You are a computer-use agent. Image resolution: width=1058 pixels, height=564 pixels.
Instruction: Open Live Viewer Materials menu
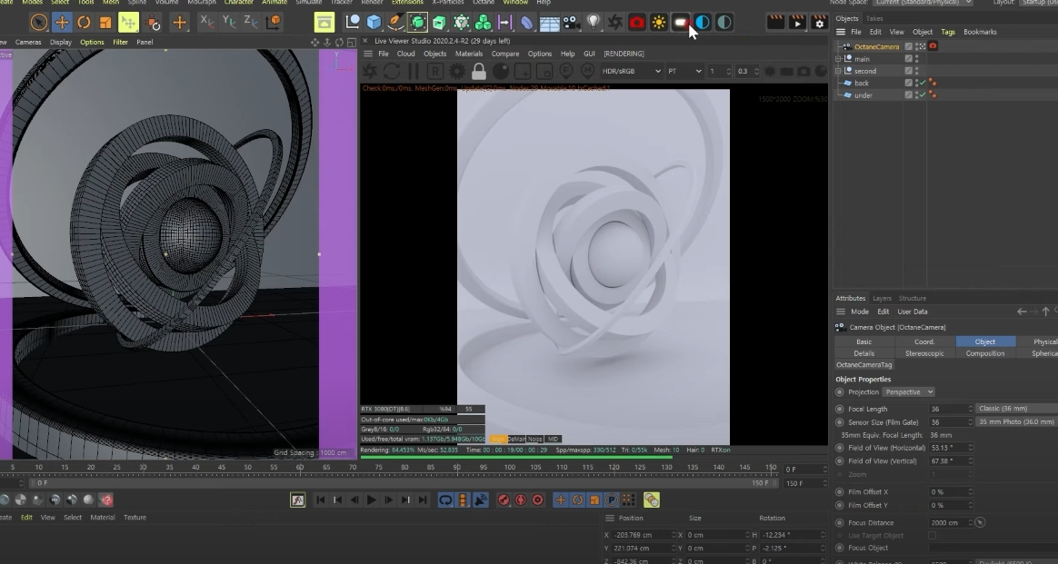pyautogui.click(x=468, y=54)
